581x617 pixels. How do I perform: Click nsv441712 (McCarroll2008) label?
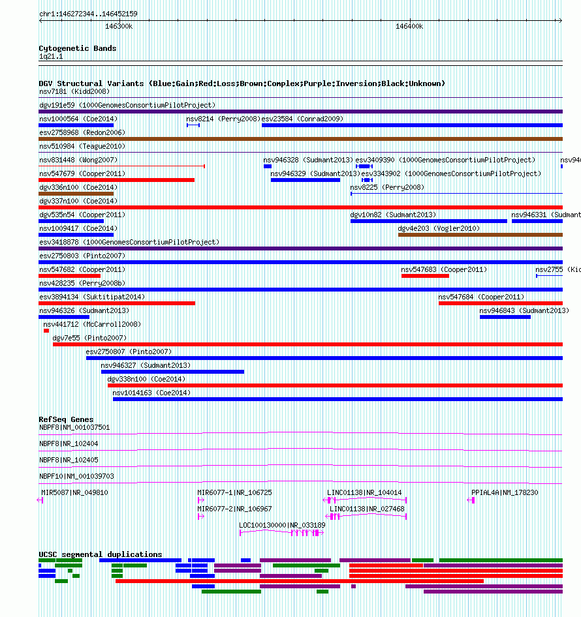92,325
